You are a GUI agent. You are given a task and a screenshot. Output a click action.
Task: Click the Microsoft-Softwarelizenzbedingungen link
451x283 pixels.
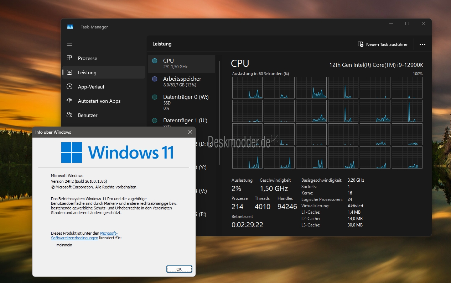[x=84, y=236]
